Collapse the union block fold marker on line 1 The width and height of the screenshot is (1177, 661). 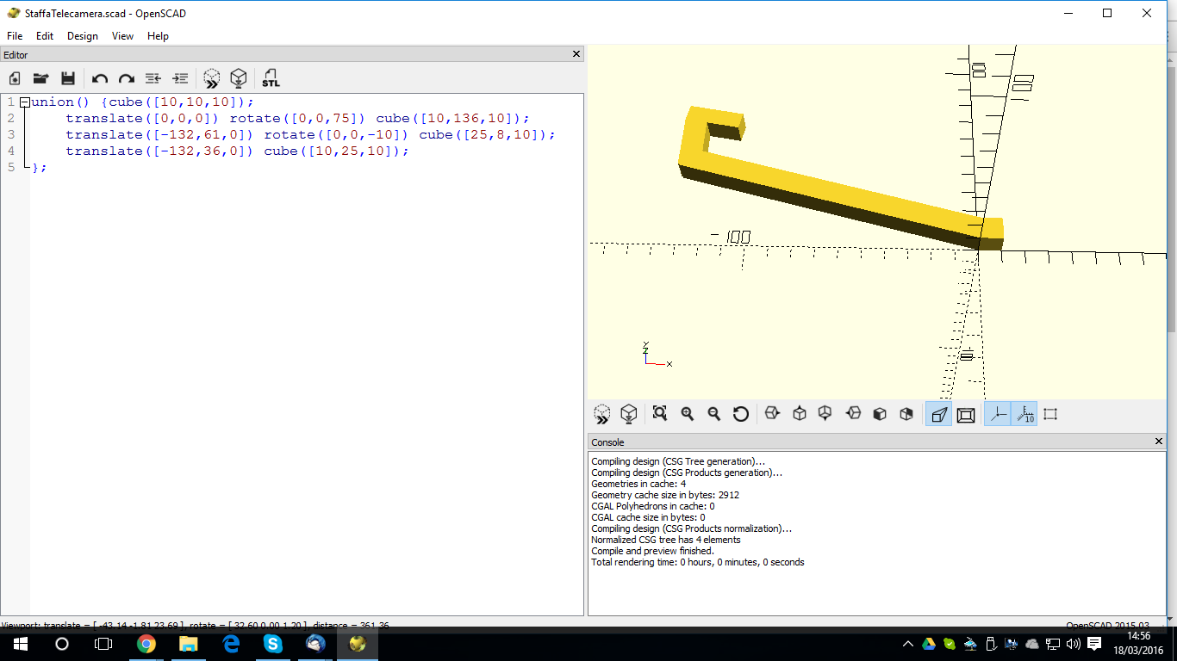pos(24,102)
